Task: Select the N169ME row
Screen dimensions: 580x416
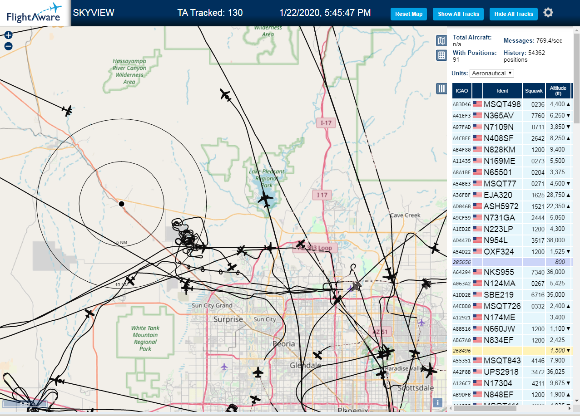Action: pyautogui.click(x=512, y=161)
